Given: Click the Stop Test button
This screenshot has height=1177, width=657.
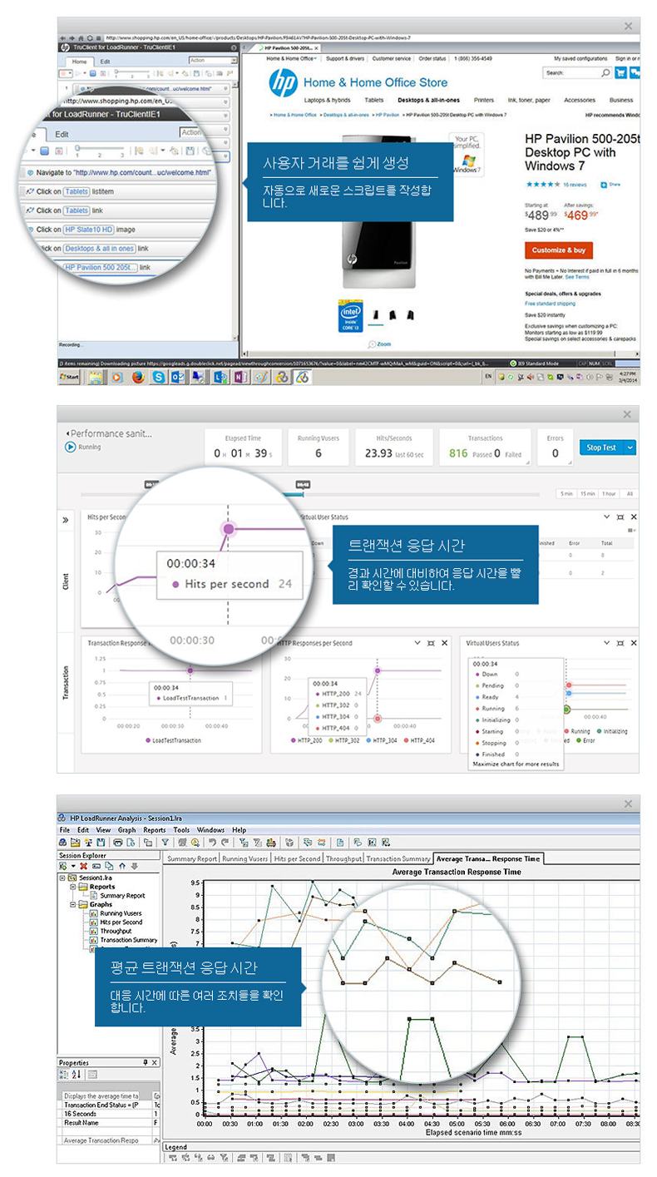Looking at the screenshot, I should [x=601, y=448].
